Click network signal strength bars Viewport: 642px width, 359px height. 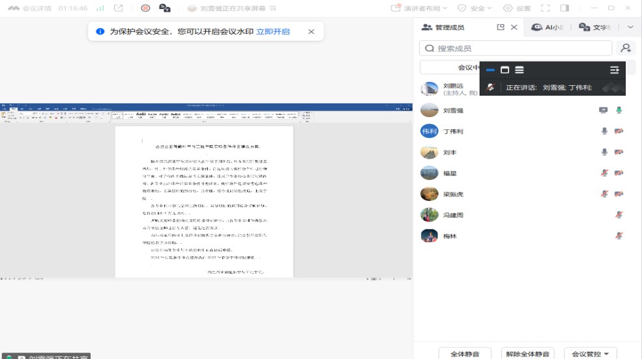pos(100,8)
